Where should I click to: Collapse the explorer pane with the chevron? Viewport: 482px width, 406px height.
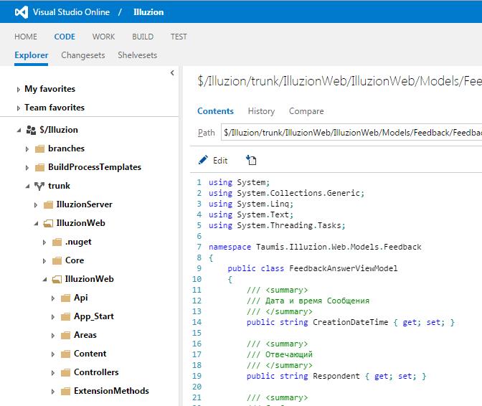172,73
